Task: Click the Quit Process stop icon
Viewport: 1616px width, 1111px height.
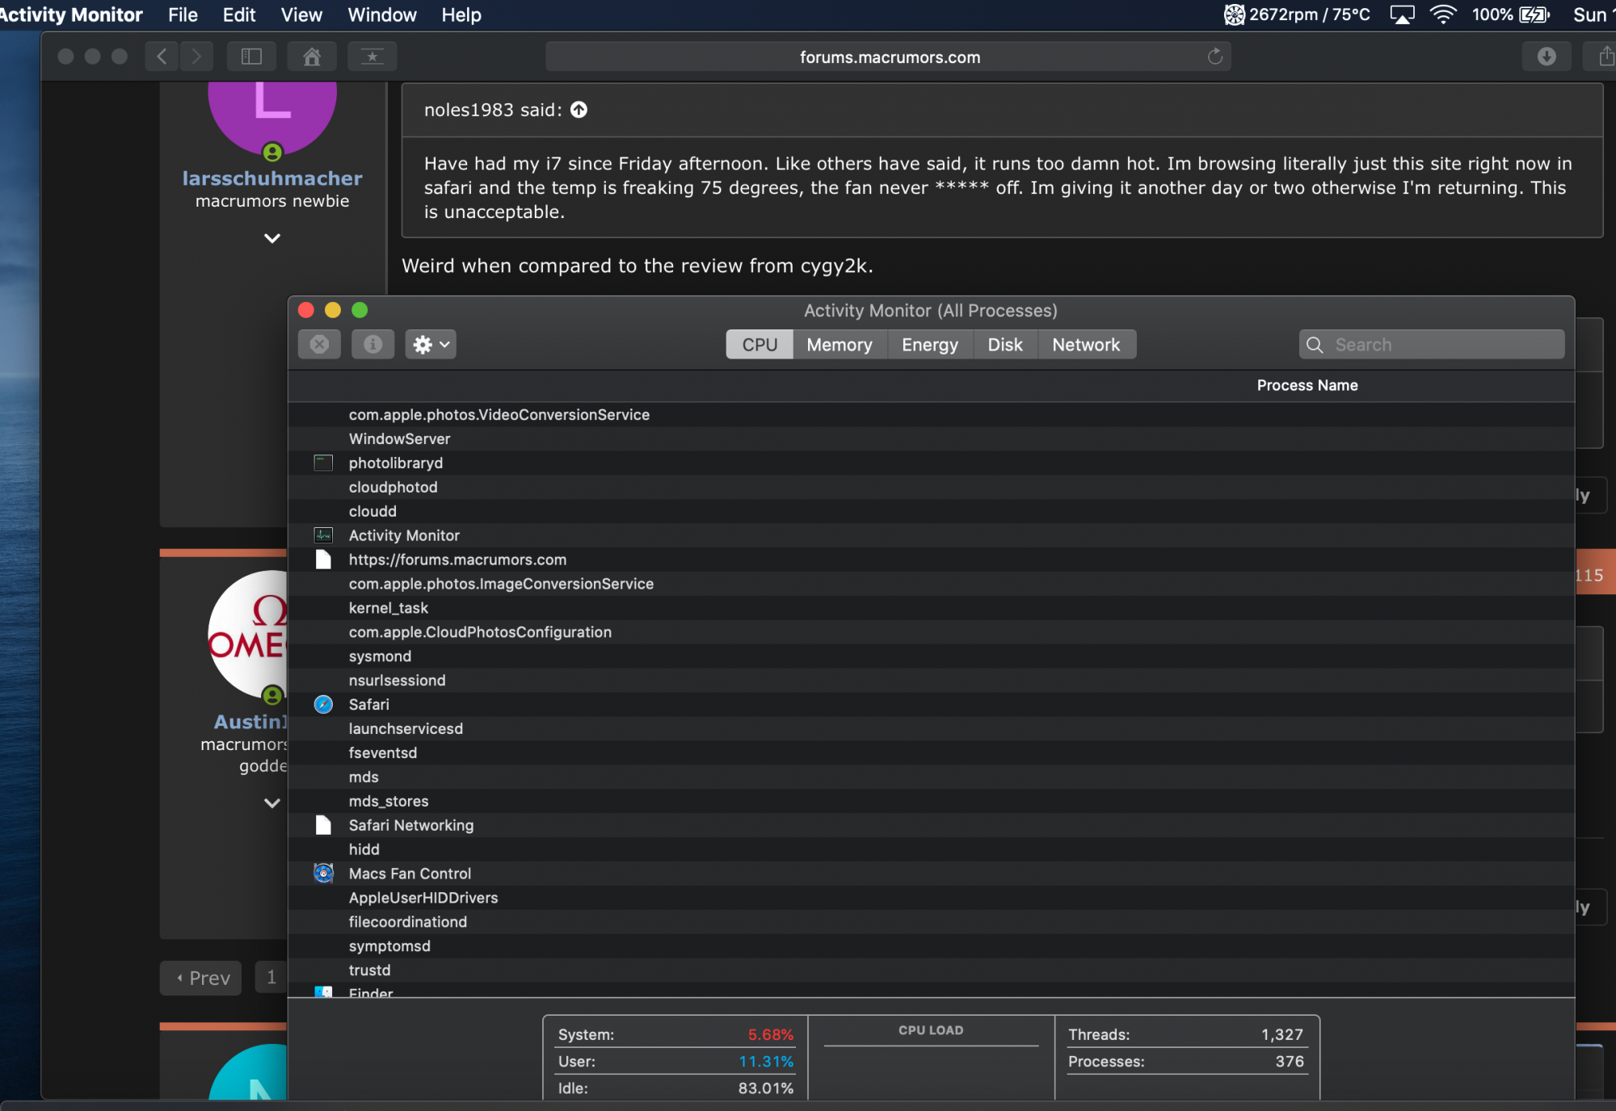Action: pyautogui.click(x=319, y=345)
